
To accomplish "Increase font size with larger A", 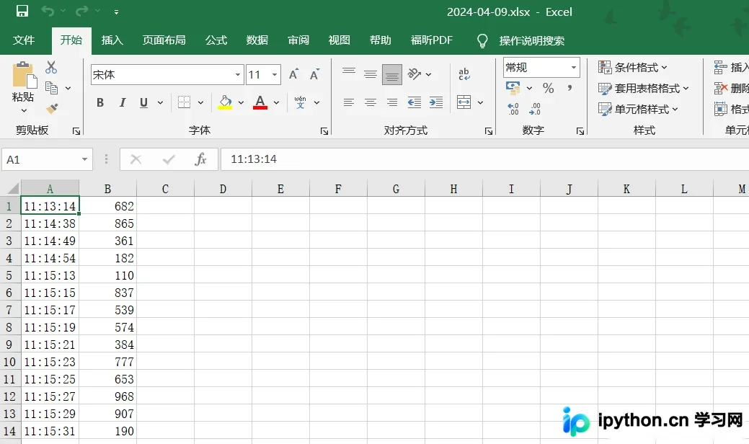I will click(x=294, y=74).
